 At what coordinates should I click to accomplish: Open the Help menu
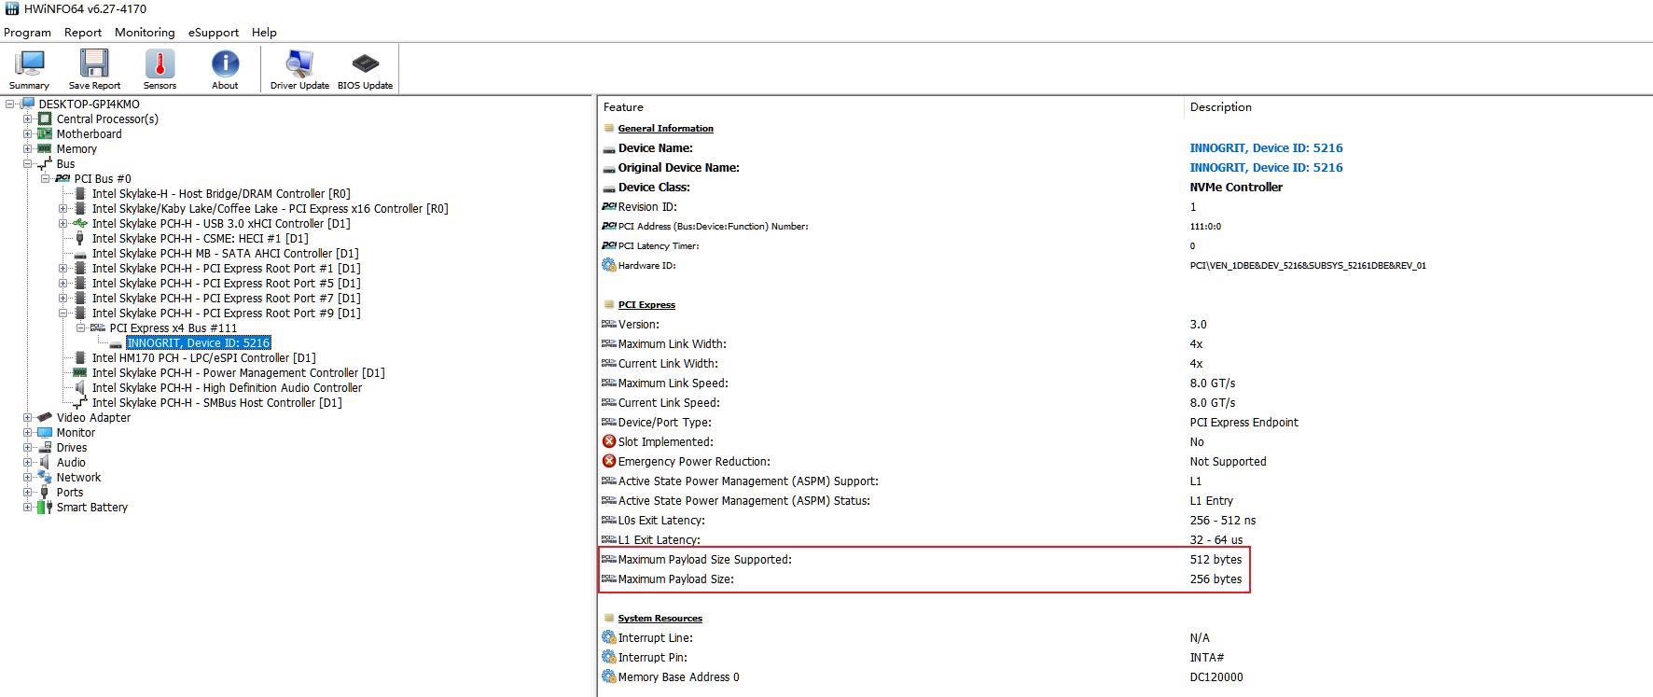[x=264, y=33]
